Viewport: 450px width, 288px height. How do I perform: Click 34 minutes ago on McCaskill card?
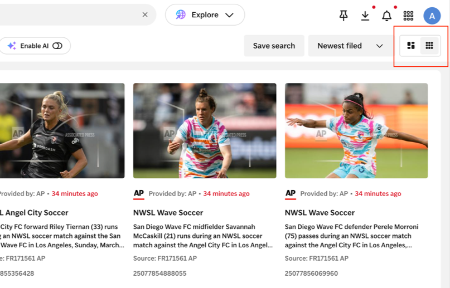click(x=226, y=194)
